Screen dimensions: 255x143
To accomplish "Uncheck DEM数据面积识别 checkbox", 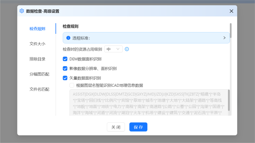I will [65, 59].
